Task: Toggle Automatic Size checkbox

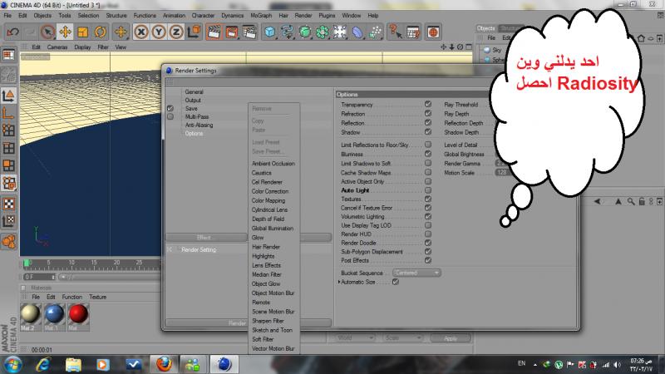Action: tap(396, 282)
